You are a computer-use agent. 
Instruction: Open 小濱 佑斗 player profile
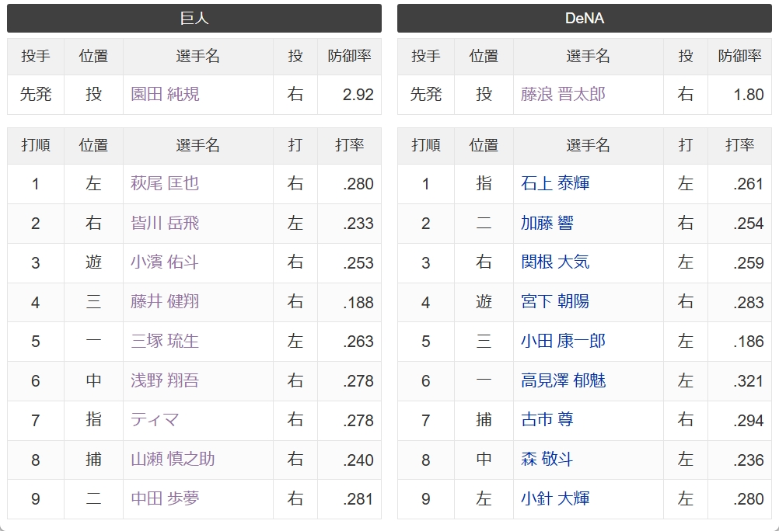click(x=165, y=262)
